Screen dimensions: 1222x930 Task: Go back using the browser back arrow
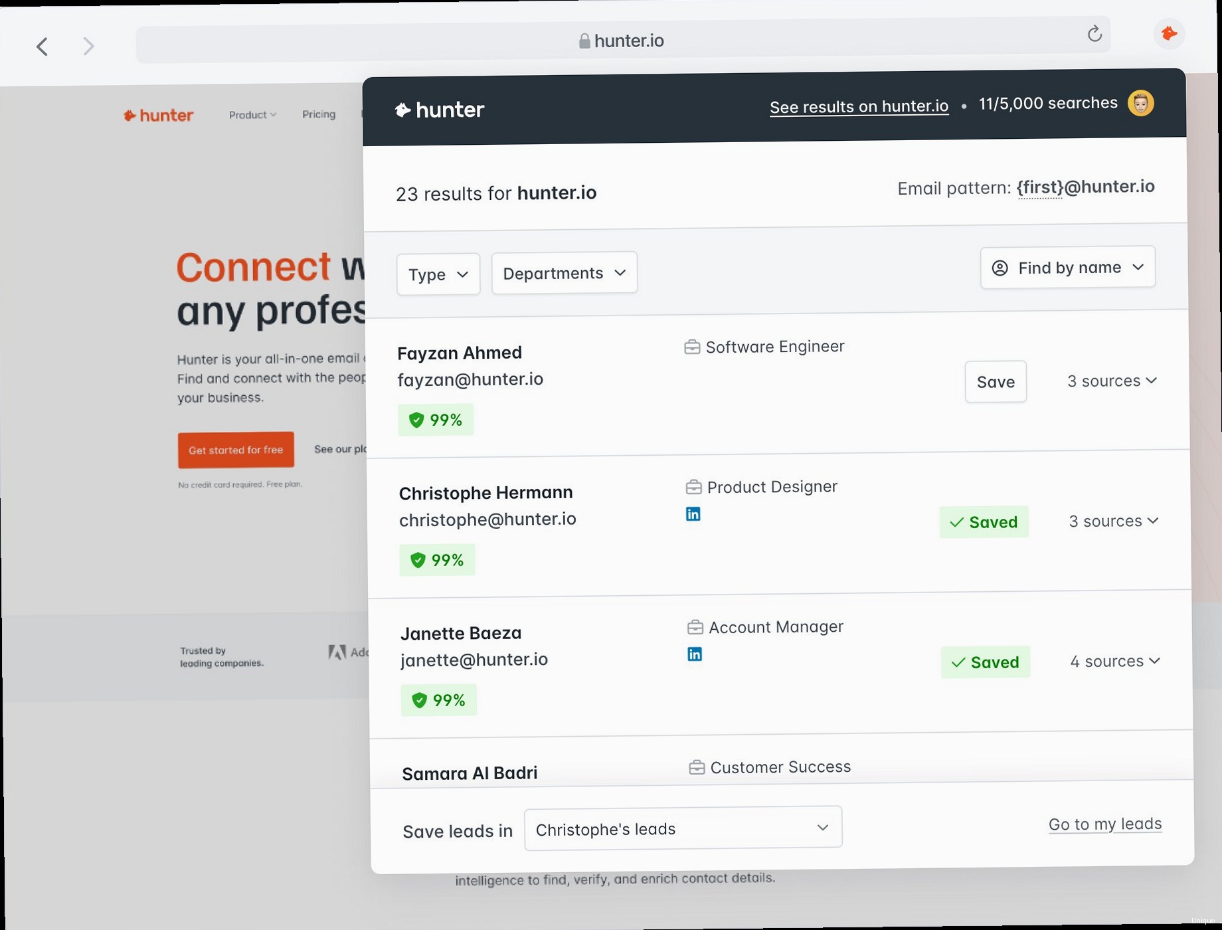[x=43, y=46]
